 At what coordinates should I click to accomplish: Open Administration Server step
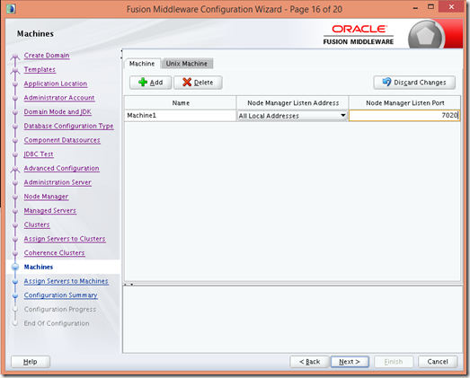pyautogui.click(x=58, y=182)
